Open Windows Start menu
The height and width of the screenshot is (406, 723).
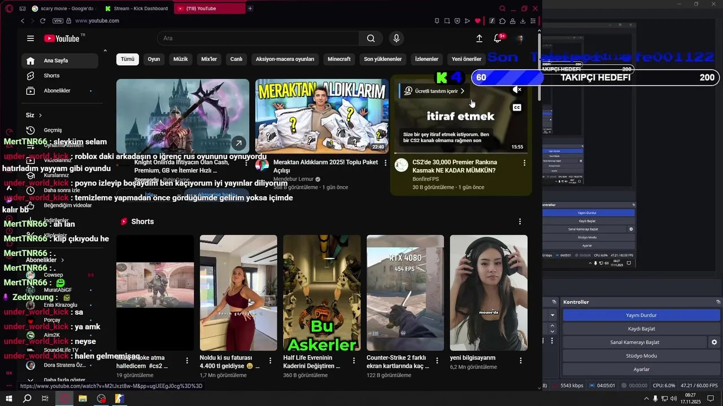(9, 399)
